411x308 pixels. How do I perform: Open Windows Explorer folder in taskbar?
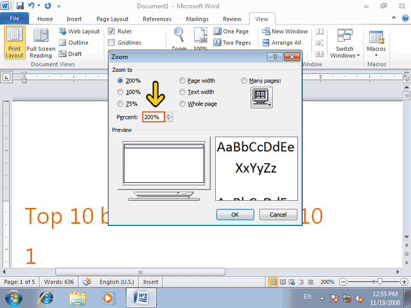[x=78, y=298]
